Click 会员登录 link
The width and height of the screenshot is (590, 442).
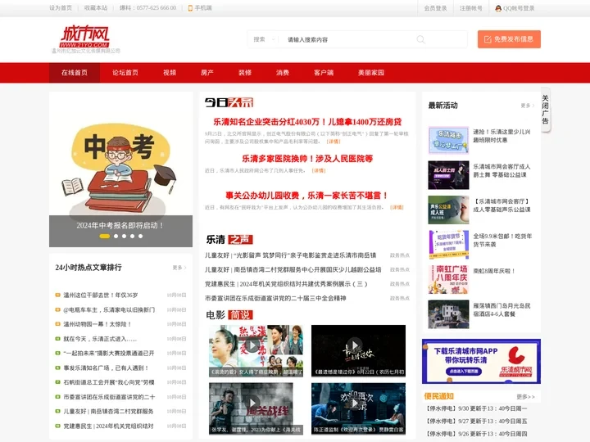[435, 8]
